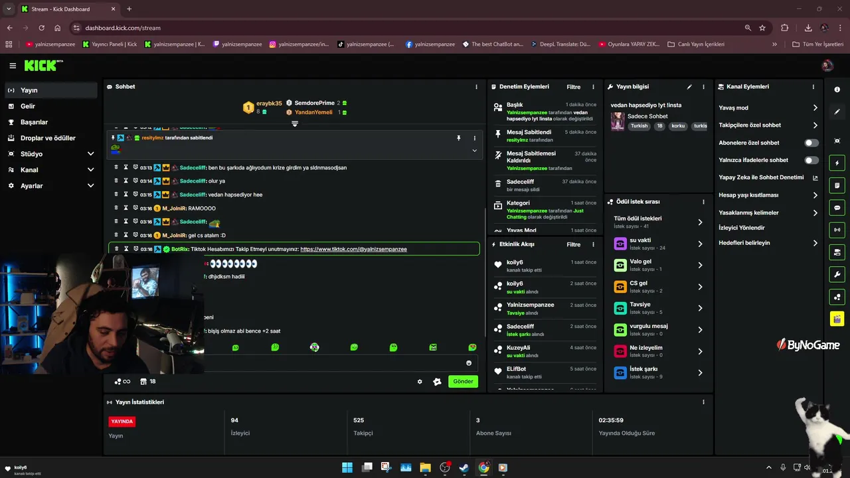Screen dimensions: 850x478
Task: Open Sohbet panel three-dot options
Action: [x=476, y=87]
